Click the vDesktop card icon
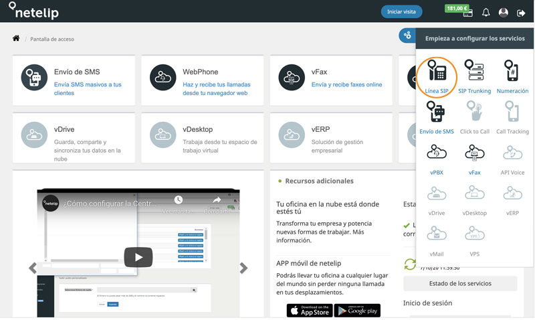Screen dimensions: 535x320 (163, 135)
